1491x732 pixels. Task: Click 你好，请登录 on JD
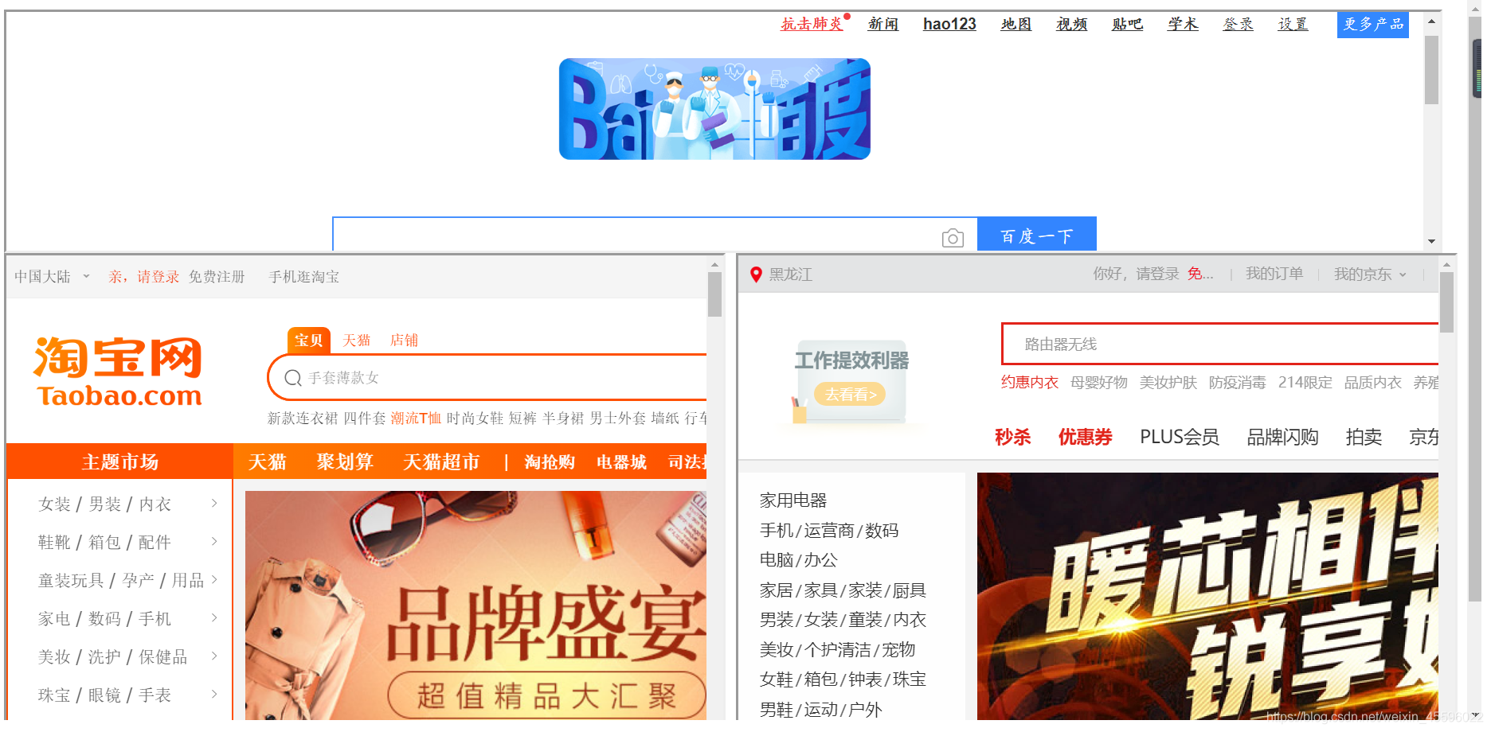[x=1136, y=274]
